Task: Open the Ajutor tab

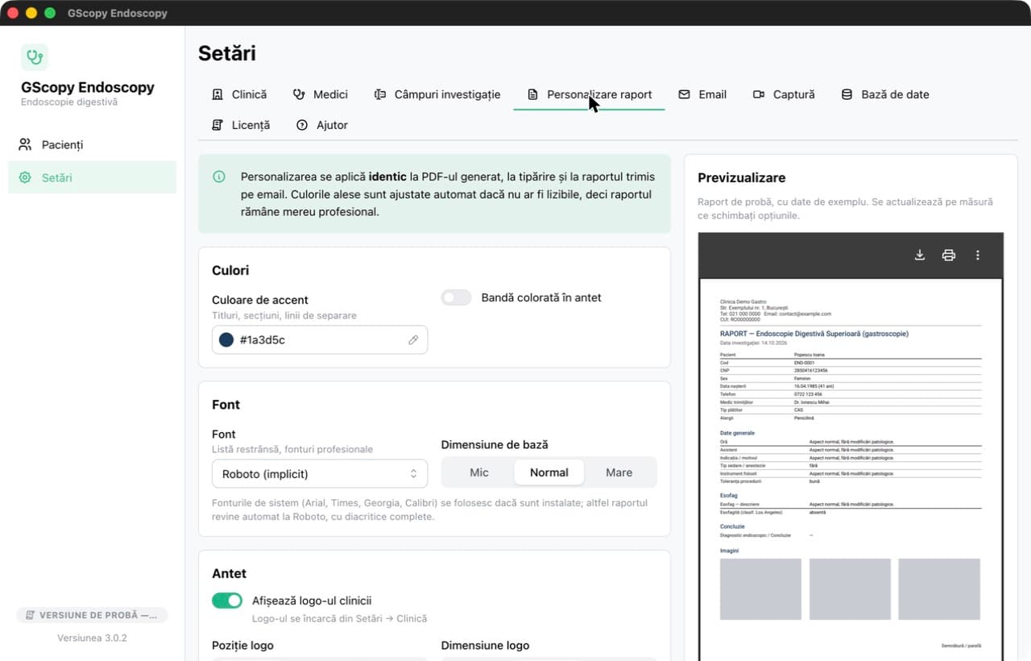Action: (x=322, y=125)
